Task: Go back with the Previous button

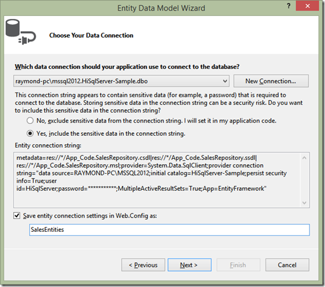Action: [x=143, y=265]
